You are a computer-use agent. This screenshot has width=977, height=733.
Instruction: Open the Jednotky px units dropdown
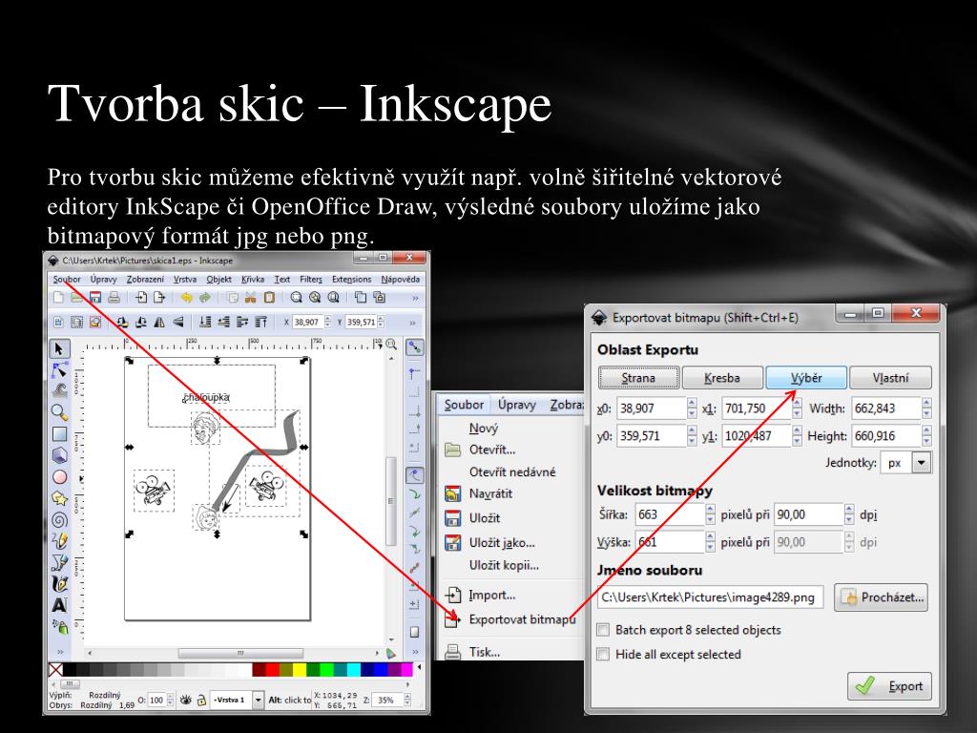tap(922, 463)
